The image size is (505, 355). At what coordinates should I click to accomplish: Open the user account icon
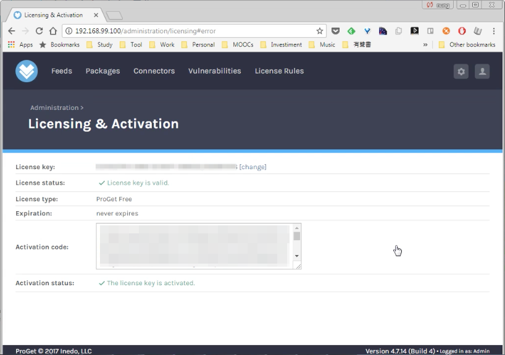[482, 71]
